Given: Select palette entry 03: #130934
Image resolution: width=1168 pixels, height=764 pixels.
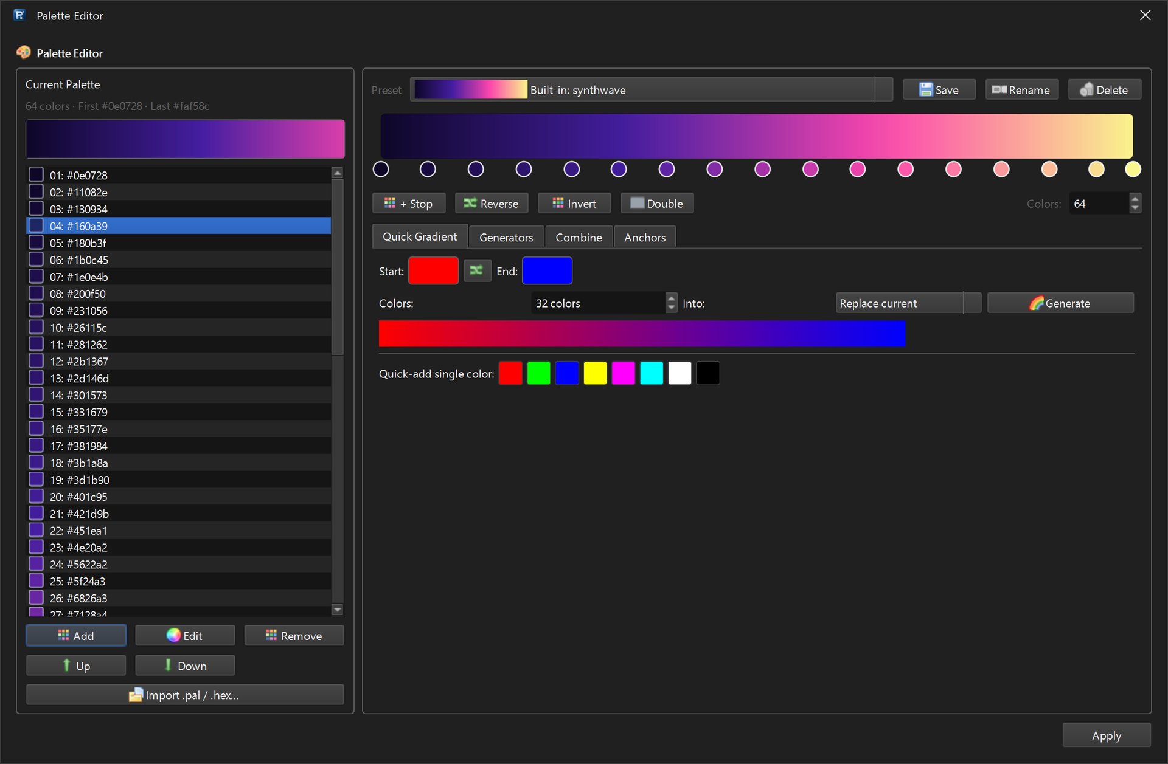Looking at the screenshot, I should point(179,209).
